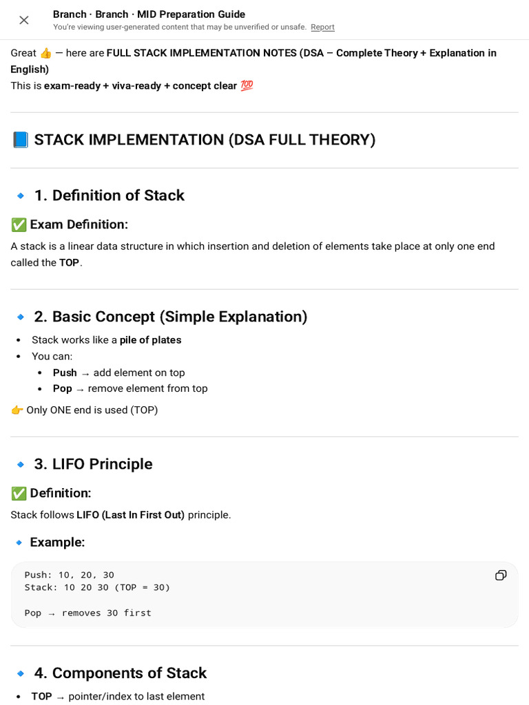Select the Basic Concept (Simple Explanation) heading
Screen dimensions: 529x705
(x=171, y=317)
